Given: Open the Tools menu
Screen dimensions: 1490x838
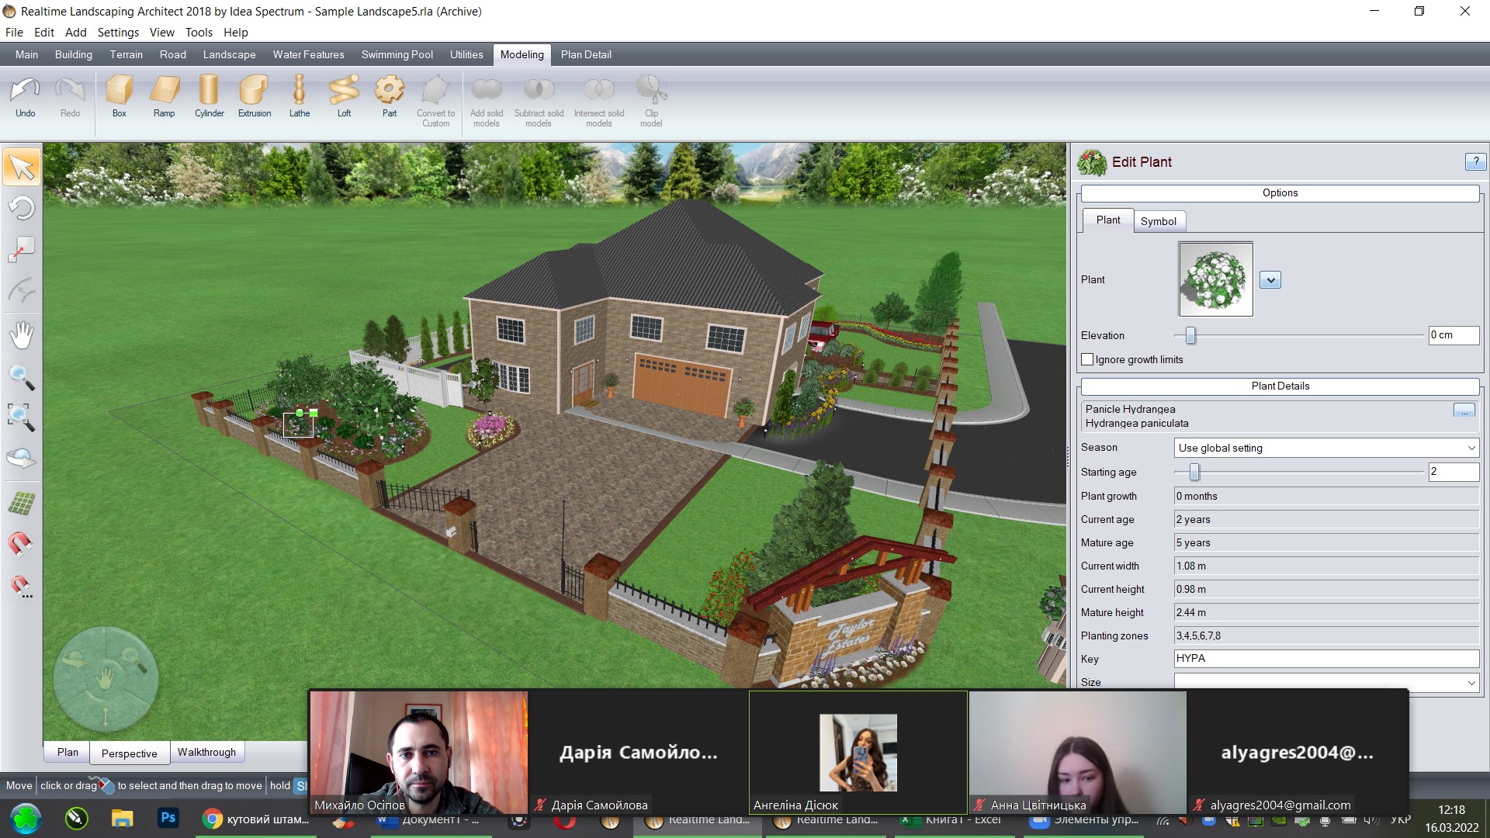Looking at the screenshot, I should point(199,33).
